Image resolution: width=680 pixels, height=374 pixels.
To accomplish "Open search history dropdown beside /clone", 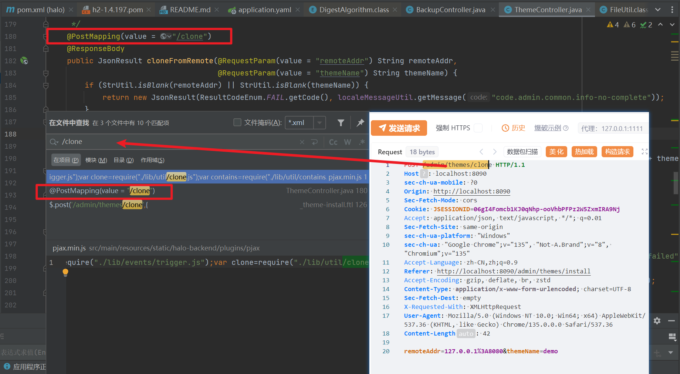I will pos(54,142).
